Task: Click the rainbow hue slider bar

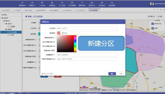Action: [x=75, y=44]
